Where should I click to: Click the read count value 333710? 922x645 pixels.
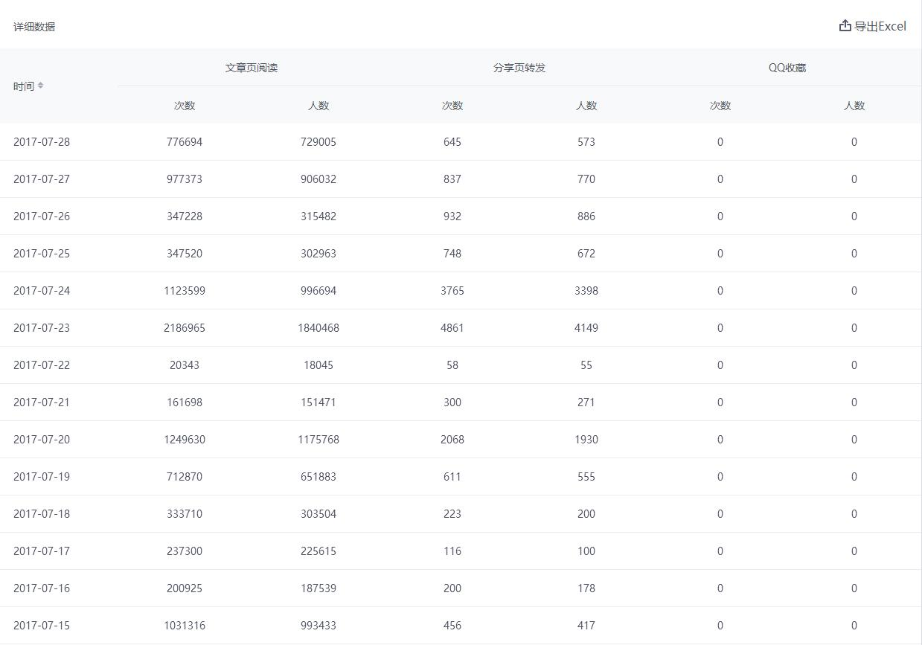185,514
